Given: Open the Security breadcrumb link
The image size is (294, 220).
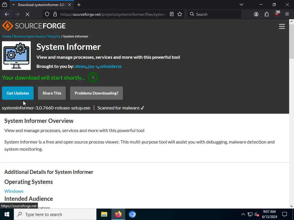Looking at the screenshot, I should pyautogui.click(x=54, y=36).
